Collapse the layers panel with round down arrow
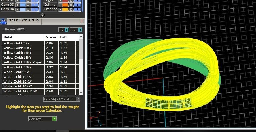 [x=43, y=15]
